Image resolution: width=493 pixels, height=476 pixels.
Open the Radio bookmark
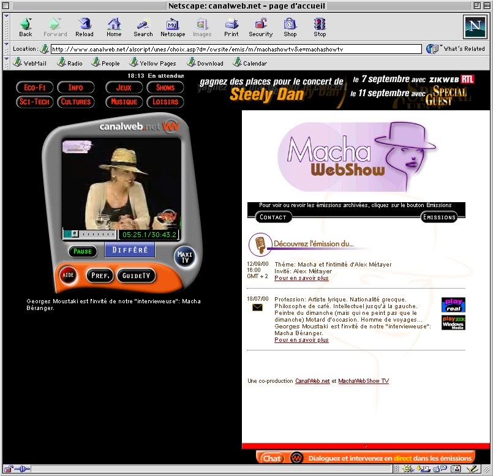point(70,63)
